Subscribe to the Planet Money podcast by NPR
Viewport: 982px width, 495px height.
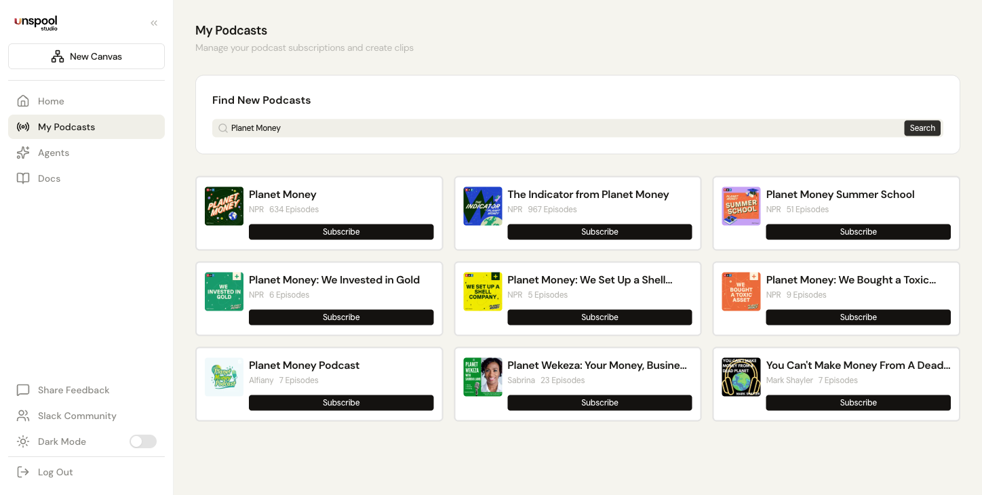(x=340, y=232)
